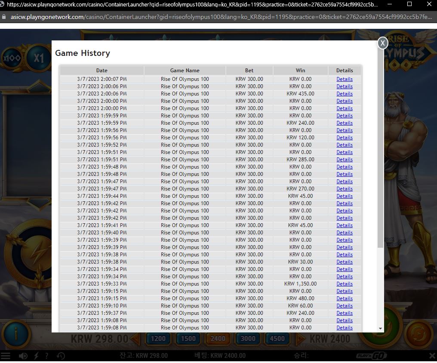Click the balance text '잔고: KRW 298.00'
This screenshot has width=437, height=363.
click(x=144, y=356)
